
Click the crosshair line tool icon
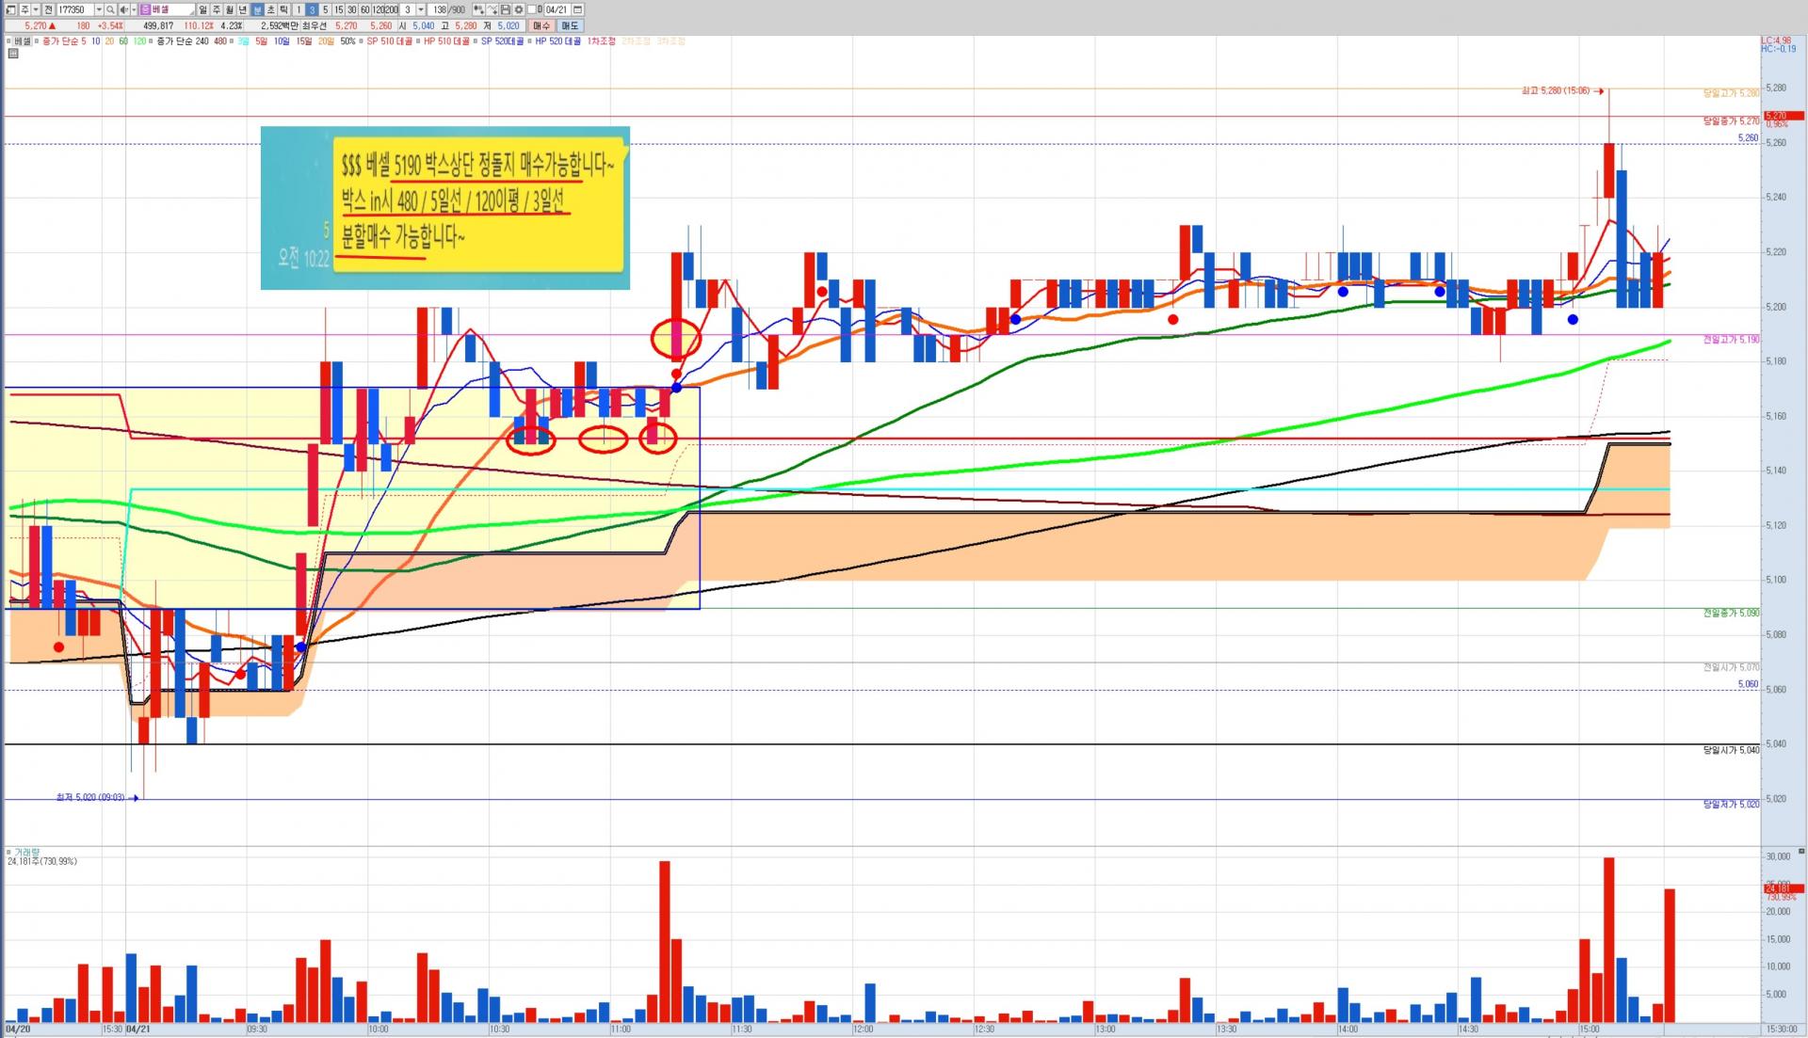point(492,9)
